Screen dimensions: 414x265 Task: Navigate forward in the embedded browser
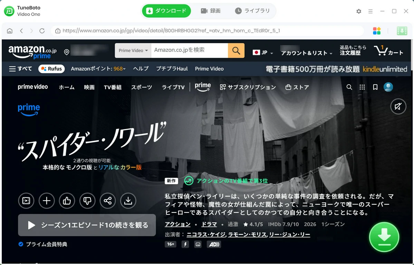click(31, 31)
